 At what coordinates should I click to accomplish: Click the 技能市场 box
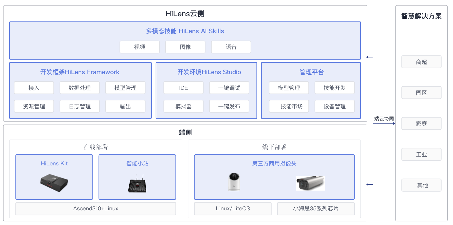[289, 106]
